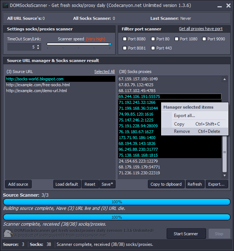234x251 pixels.
Task: Click the Save* button
Action: pyautogui.click(x=107, y=184)
